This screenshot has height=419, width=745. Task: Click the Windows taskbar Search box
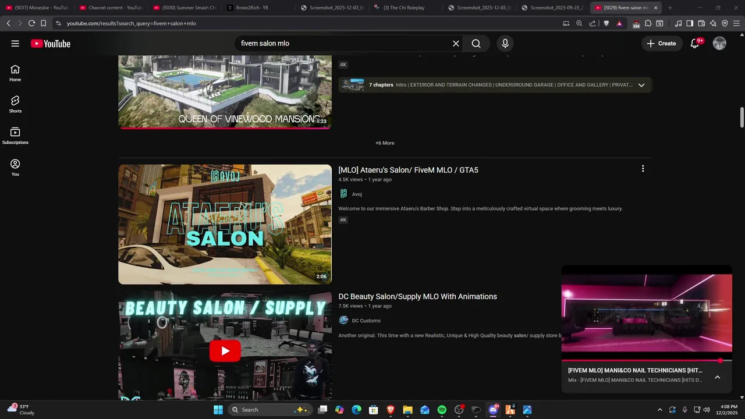tap(270, 410)
